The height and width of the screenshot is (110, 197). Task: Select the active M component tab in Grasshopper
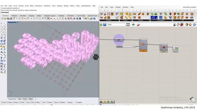pyautogui.click(x=123, y=10)
